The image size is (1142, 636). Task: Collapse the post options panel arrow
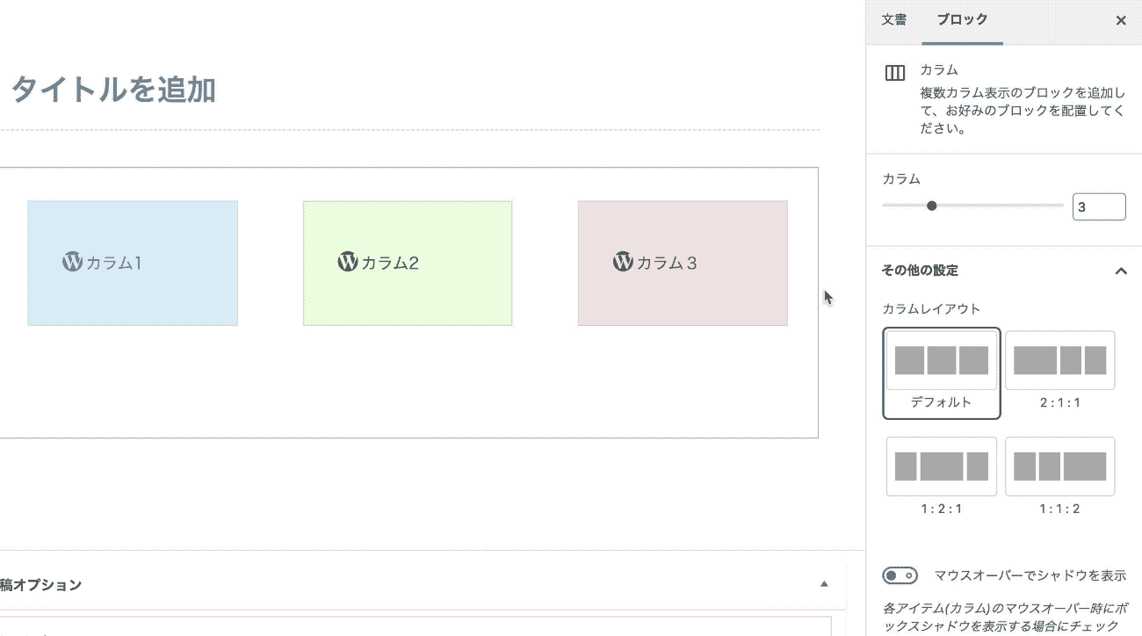pos(824,584)
